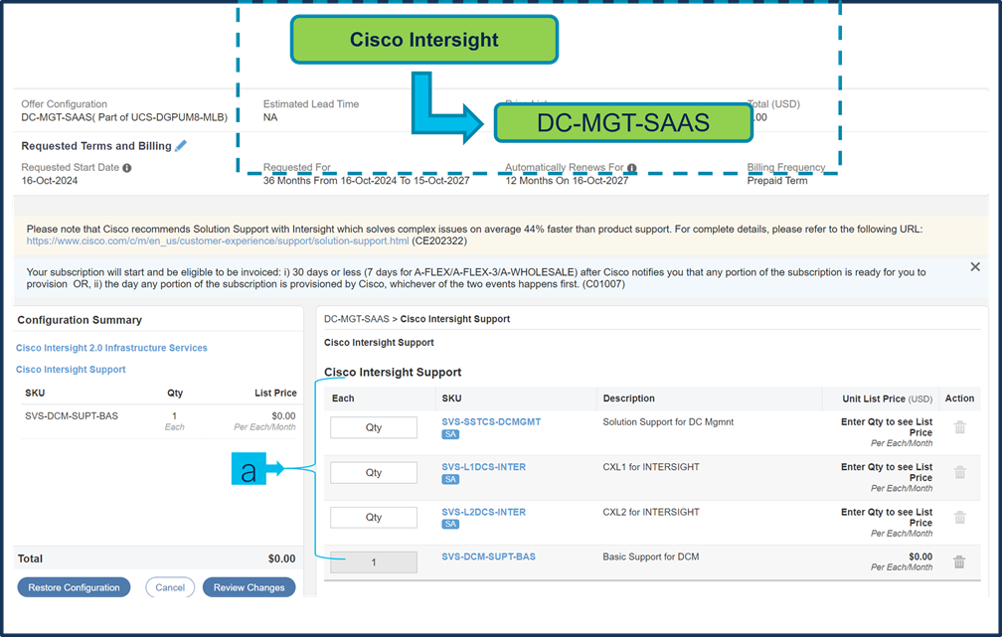Click 'Solution Support for DC Mgmnt' description
This screenshot has width=1002, height=637.
click(x=668, y=421)
